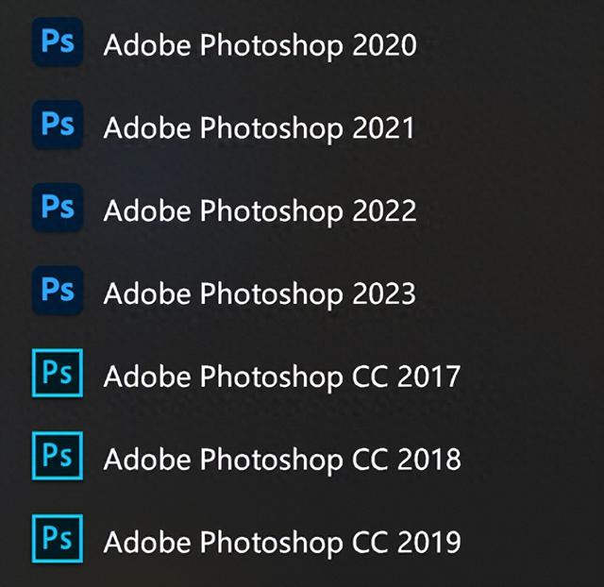Screen dimensions: 604x587
Task: Click the Photoshop CC 2018 Ps icon
Action: 58,457
